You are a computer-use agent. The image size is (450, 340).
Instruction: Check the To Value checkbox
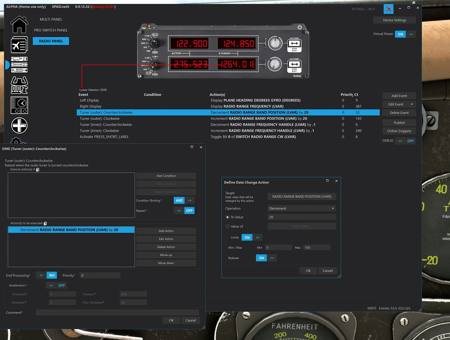[228, 217]
